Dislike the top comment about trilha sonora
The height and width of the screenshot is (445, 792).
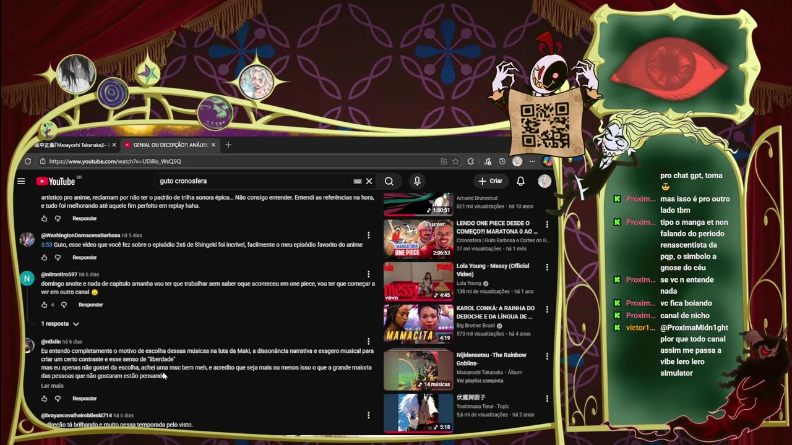(58, 219)
